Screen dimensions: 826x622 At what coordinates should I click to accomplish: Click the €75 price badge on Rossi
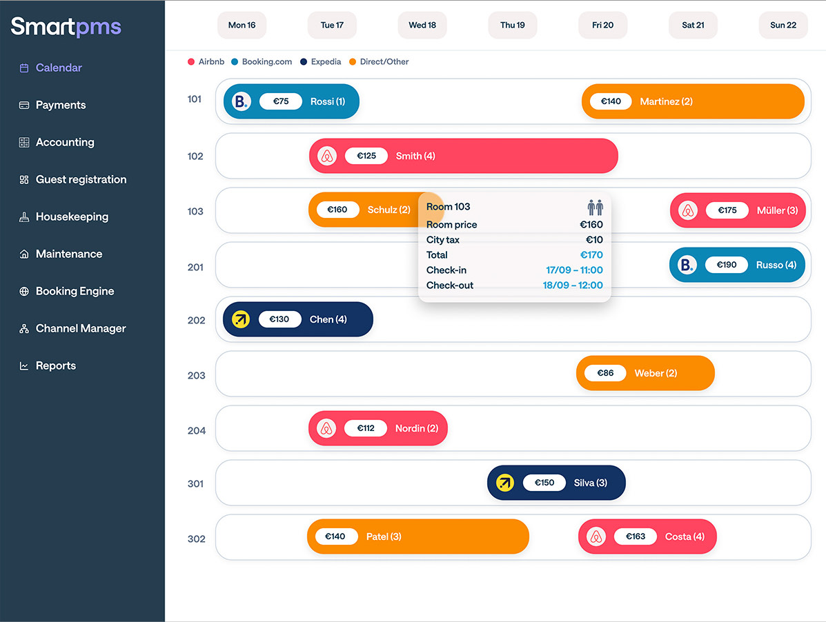click(x=281, y=101)
